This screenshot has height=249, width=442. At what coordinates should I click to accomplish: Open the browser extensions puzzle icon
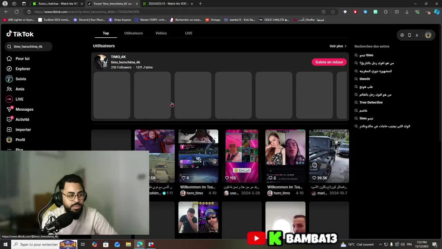click(385, 12)
